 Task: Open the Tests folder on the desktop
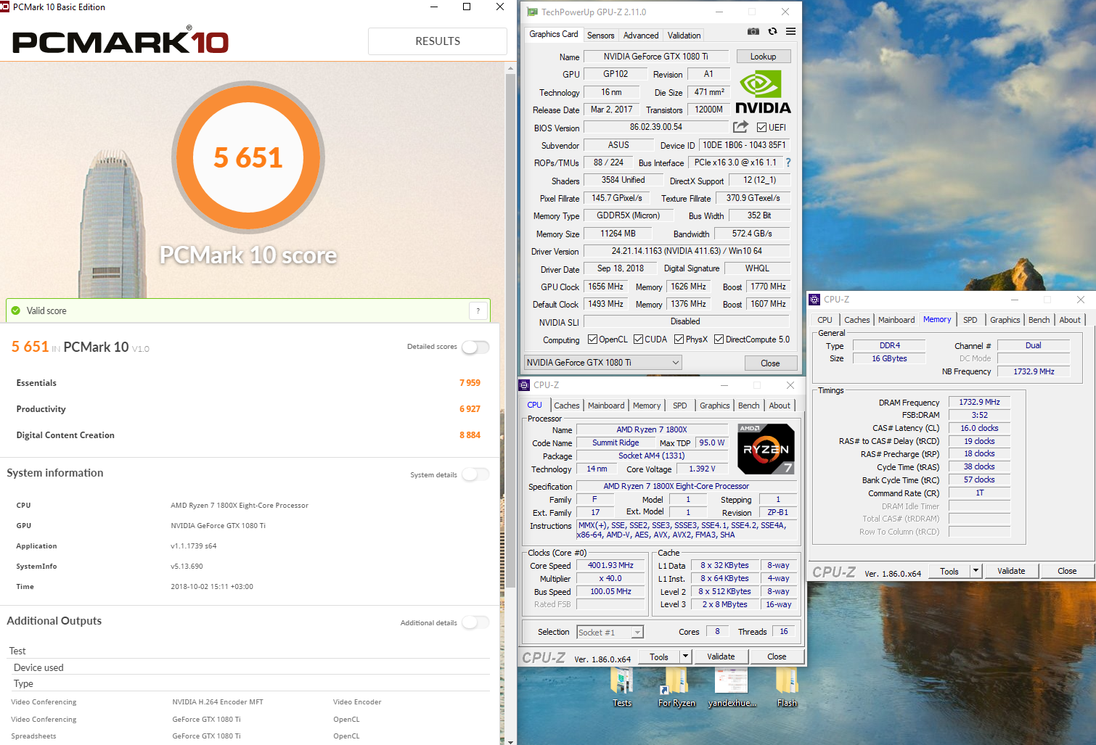pyautogui.click(x=622, y=687)
